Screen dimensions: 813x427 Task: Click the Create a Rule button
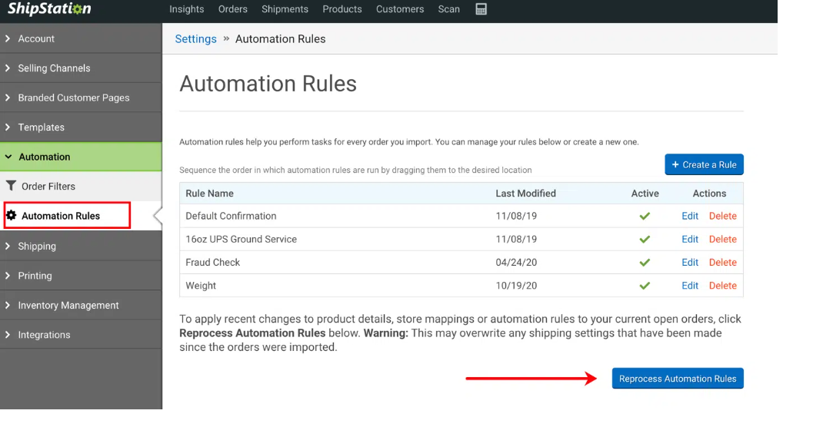[x=704, y=164]
